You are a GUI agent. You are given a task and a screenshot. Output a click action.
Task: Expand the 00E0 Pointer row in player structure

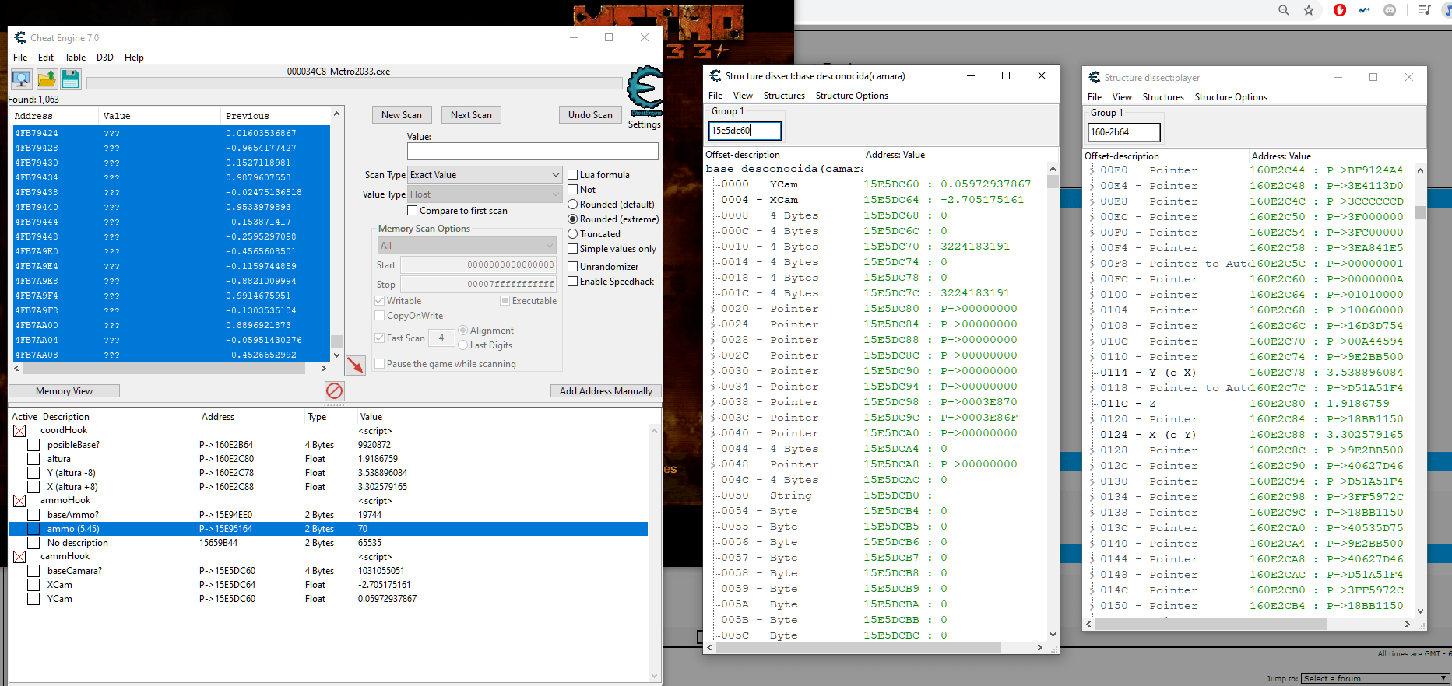(1092, 170)
